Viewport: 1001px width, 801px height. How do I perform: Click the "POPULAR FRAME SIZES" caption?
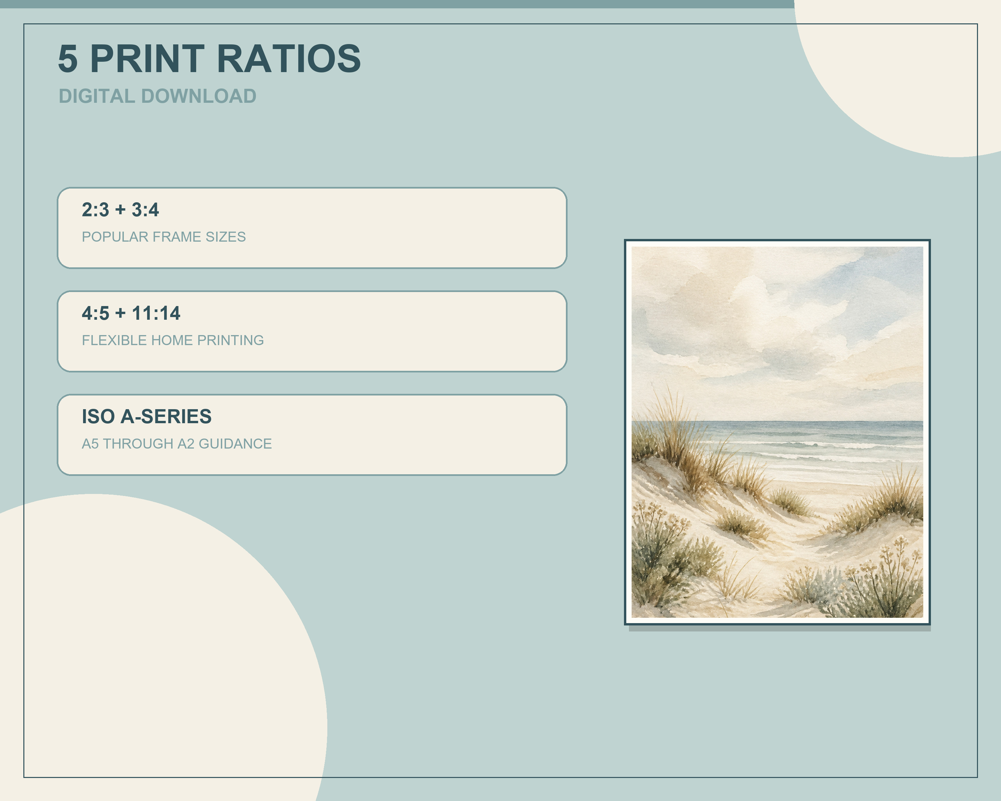[x=164, y=237]
